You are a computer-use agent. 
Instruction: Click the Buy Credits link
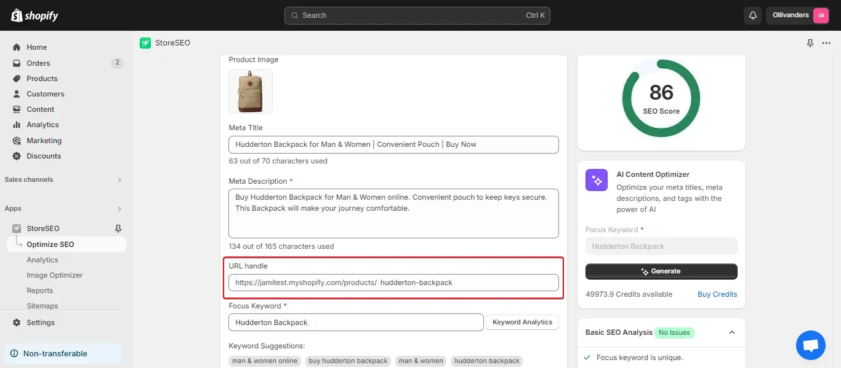(717, 294)
